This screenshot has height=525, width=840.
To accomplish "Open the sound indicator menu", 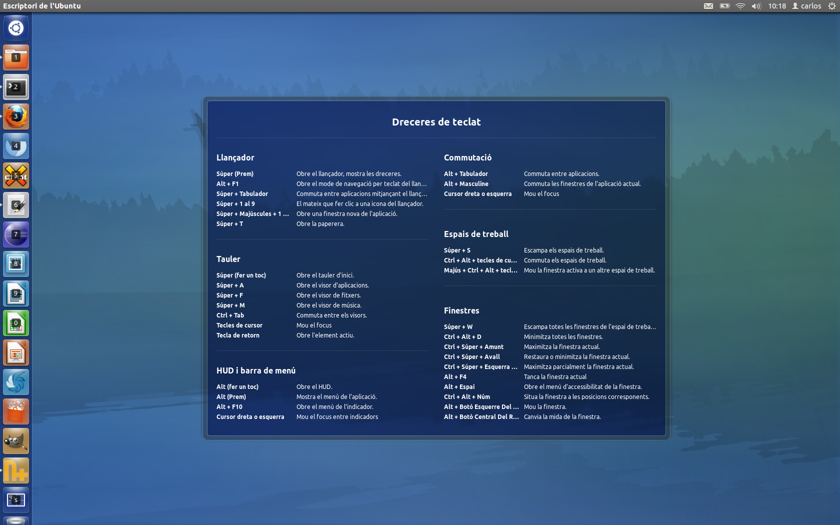I will click(755, 6).
